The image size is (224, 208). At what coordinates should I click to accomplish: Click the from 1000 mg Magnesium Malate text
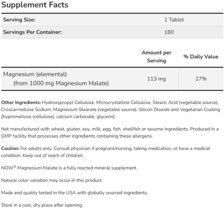tap(61, 83)
